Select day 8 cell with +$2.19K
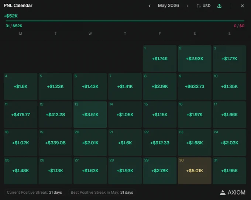This screenshot has width=251, height=200. point(160,87)
